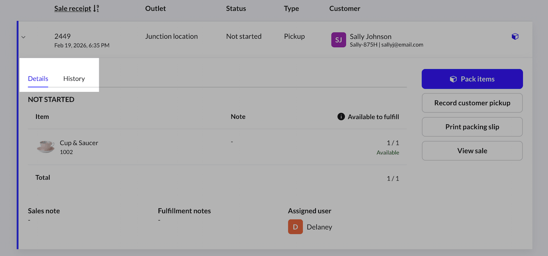
Task: Switch to the History tab
Action: point(74,79)
